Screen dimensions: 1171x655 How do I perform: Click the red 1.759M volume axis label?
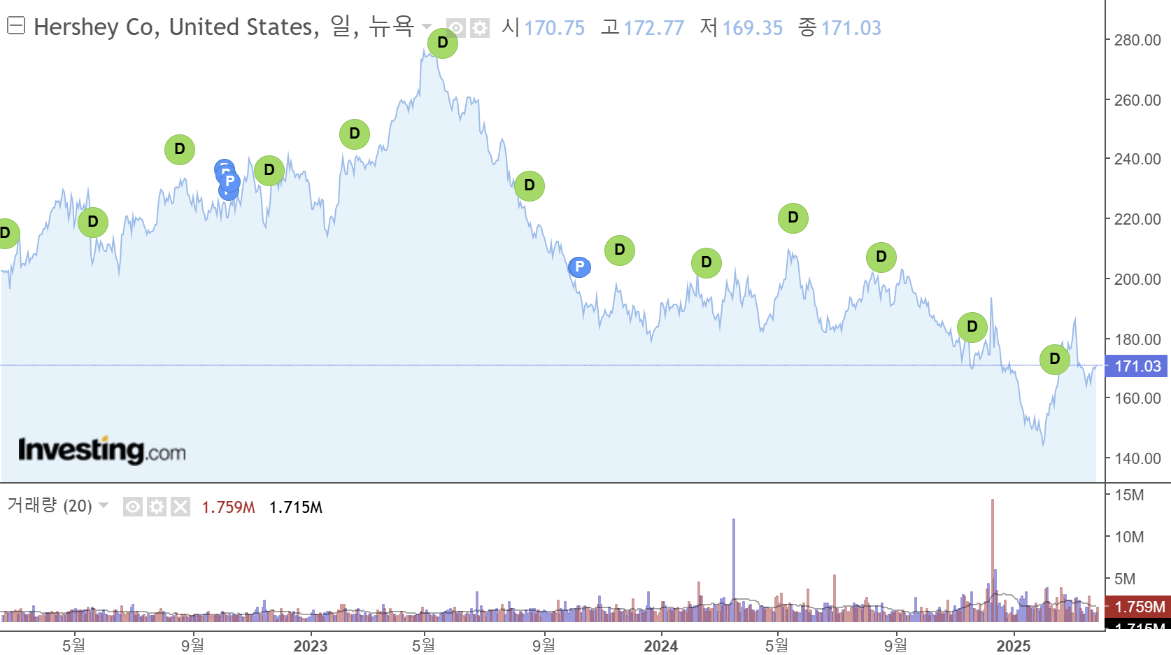coord(1138,607)
